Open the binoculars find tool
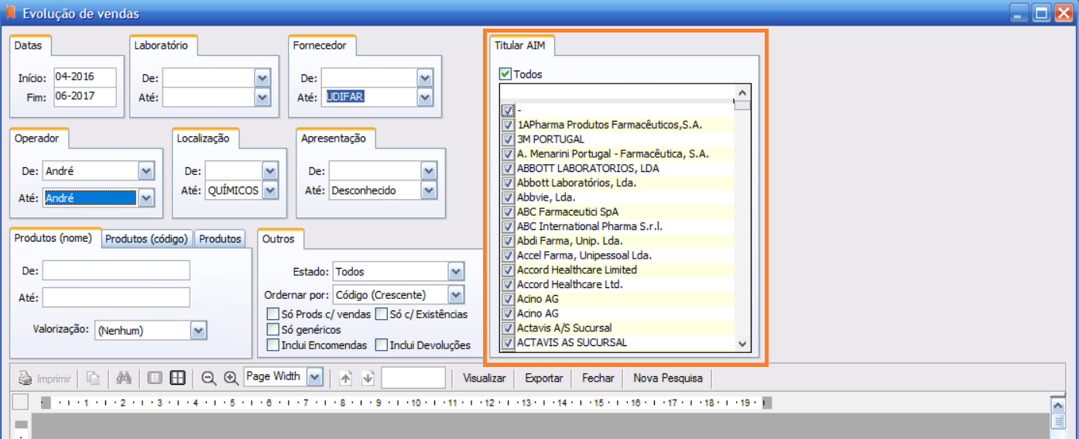1079x439 pixels. coord(124,378)
